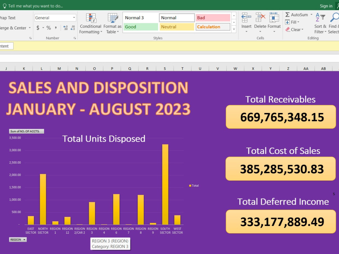Click the Total Cost of Sales value box

(281, 169)
